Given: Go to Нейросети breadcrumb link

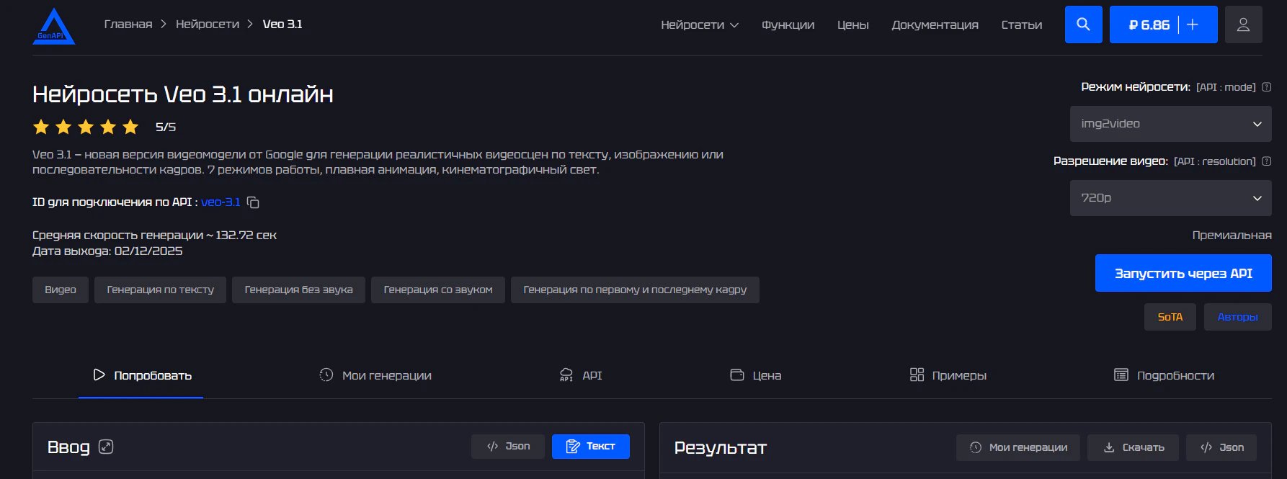Looking at the screenshot, I should pyautogui.click(x=208, y=24).
